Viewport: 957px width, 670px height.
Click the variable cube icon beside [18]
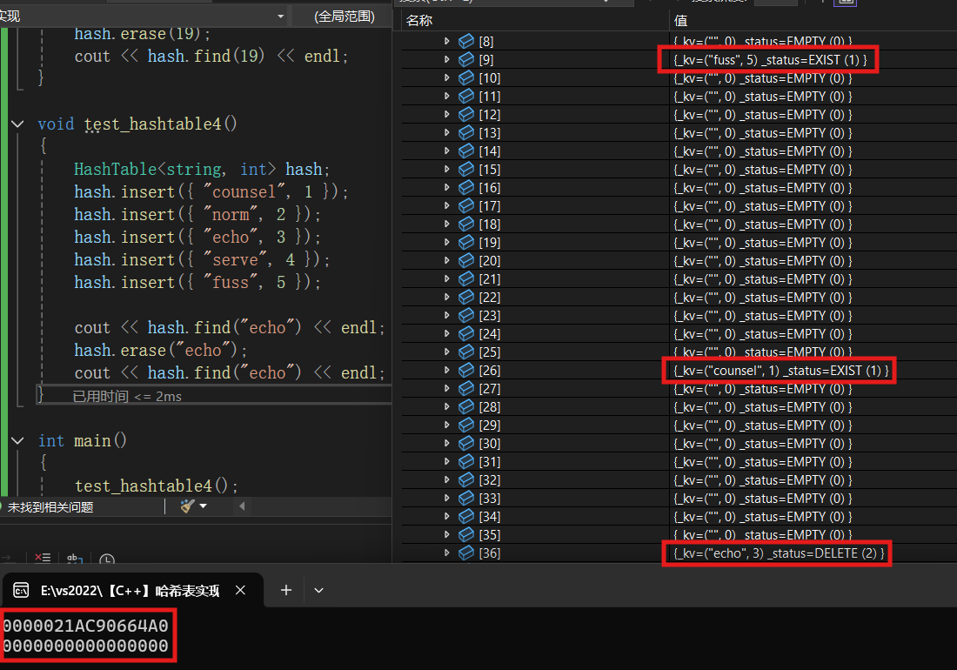pos(466,224)
